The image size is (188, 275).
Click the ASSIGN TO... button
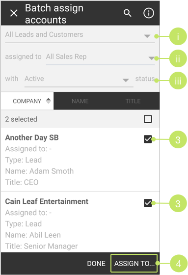tap(134, 263)
